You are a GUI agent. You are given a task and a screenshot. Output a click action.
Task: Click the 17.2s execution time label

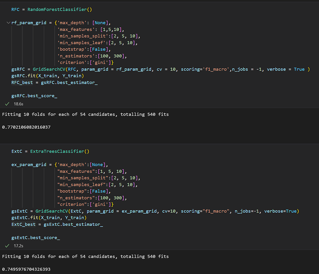[18, 246]
